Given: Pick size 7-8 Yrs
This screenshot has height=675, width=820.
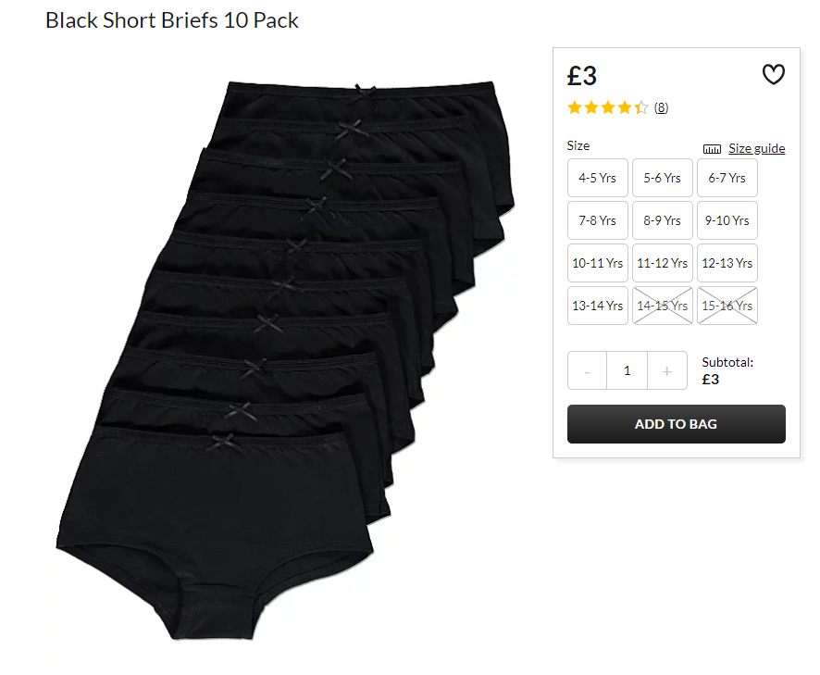Looking at the screenshot, I should [x=597, y=220].
